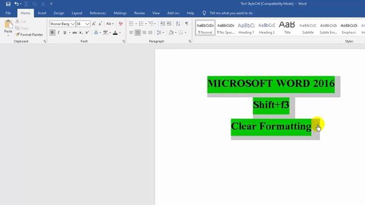Image resolution: width=365 pixels, height=205 pixels.
Task: Click Decrease Indent icon
Action: tap(163, 24)
